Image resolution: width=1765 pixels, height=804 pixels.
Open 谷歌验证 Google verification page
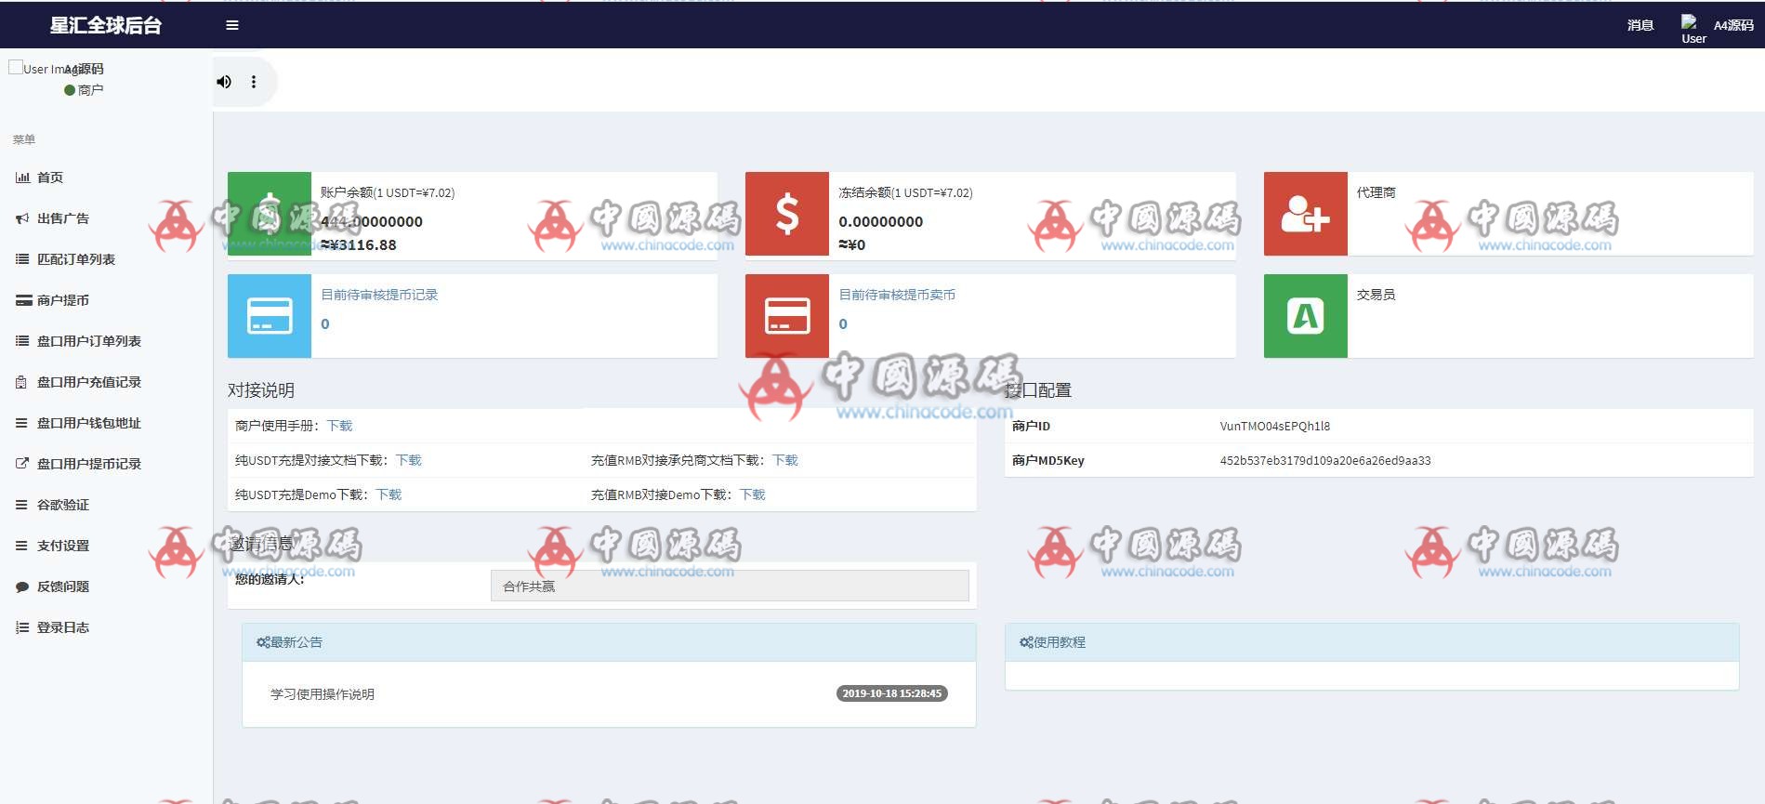point(63,505)
